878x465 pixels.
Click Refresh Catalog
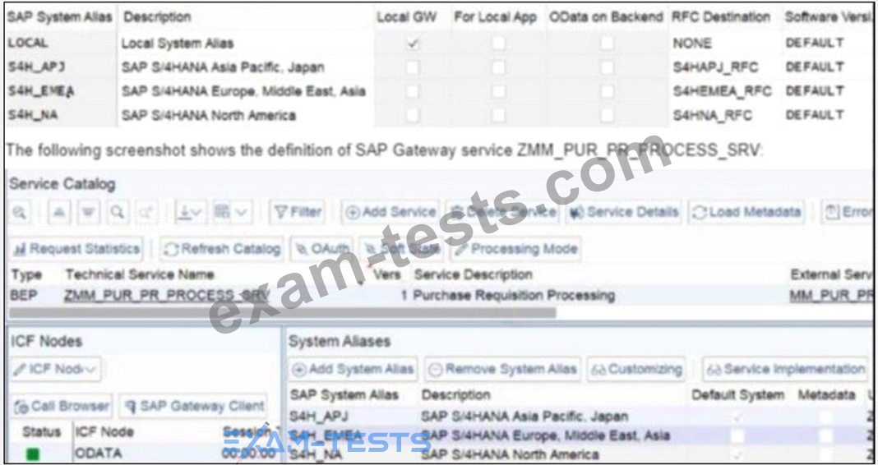222,249
